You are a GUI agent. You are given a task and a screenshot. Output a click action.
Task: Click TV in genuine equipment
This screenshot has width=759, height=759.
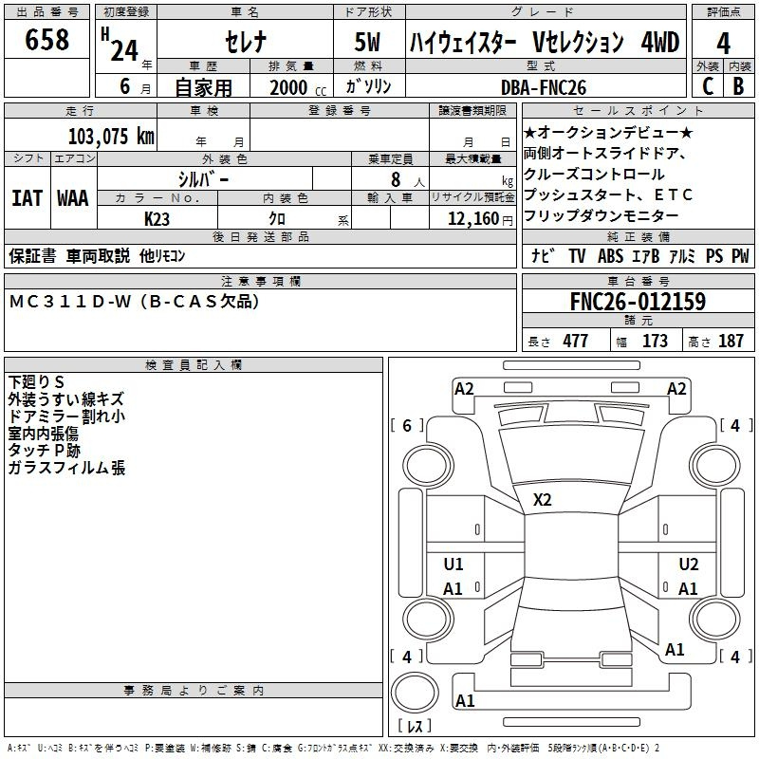pos(577,255)
